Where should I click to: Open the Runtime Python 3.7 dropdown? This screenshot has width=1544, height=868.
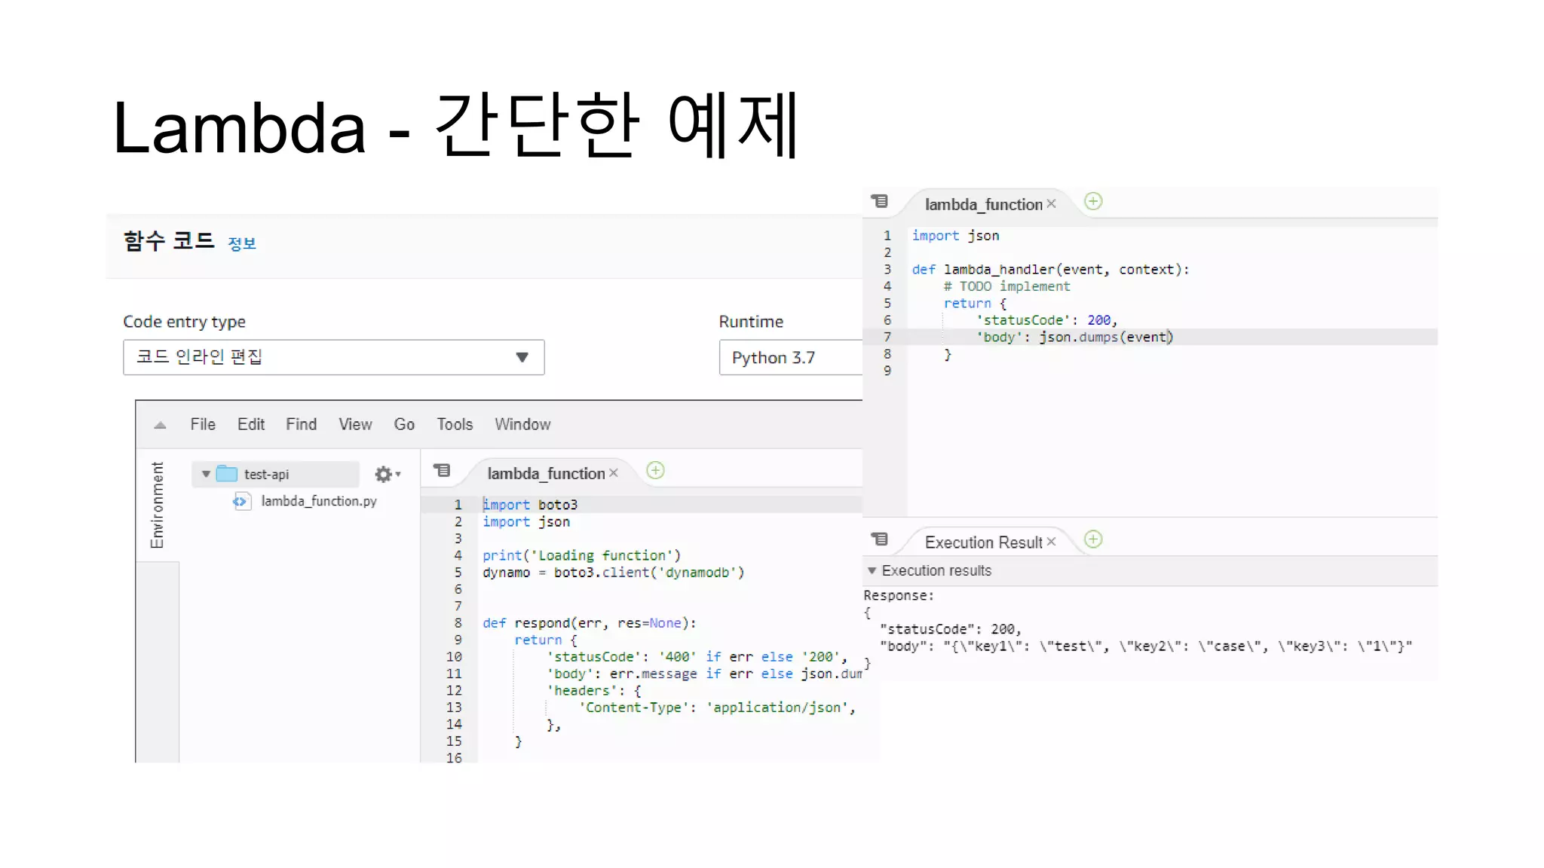click(x=789, y=357)
